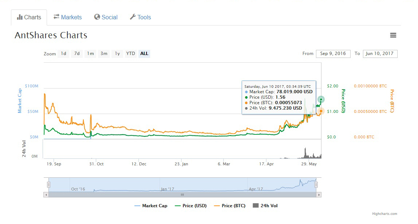Click the 19. Sep date axis label

point(54,164)
